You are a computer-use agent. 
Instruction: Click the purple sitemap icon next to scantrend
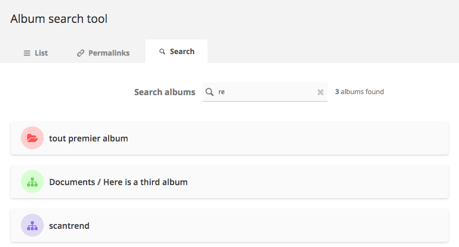pyautogui.click(x=32, y=225)
